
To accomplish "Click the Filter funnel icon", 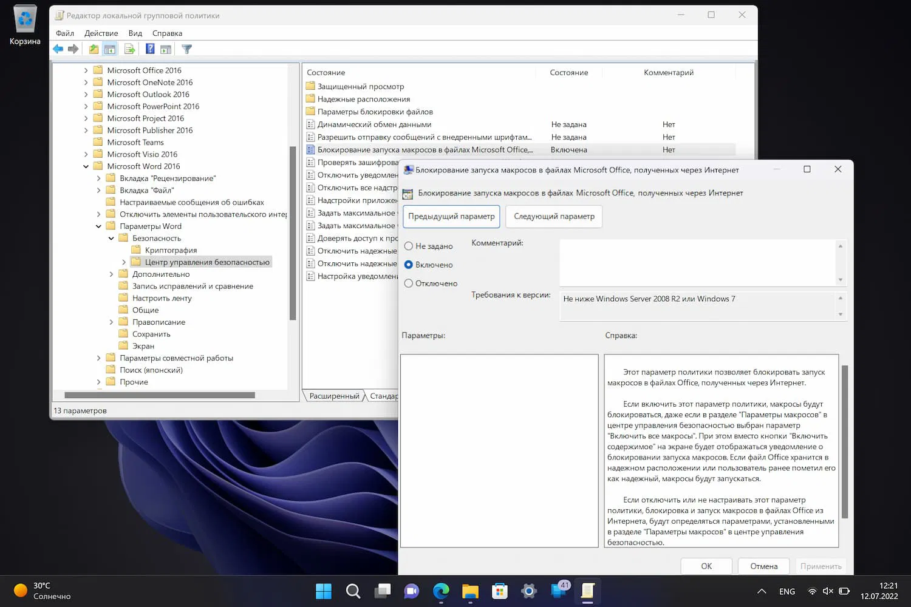I will coord(187,49).
